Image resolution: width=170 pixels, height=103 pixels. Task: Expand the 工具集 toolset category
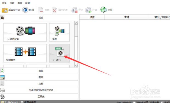[39, 96]
